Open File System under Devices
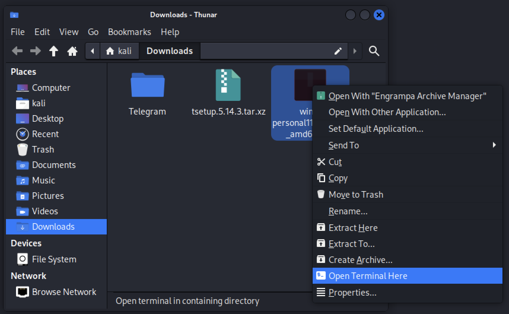509x314 pixels. click(56, 259)
